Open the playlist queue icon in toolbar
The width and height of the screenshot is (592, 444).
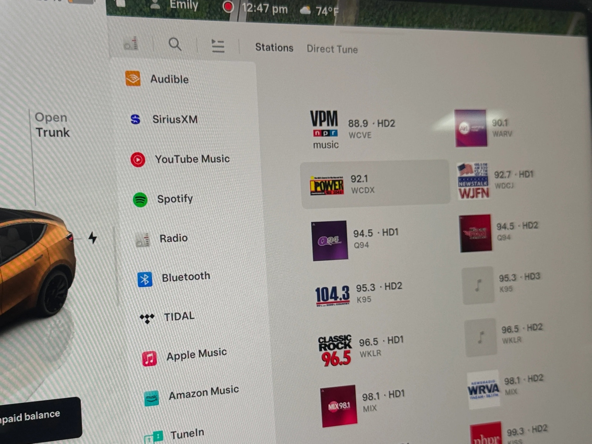click(218, 46)
